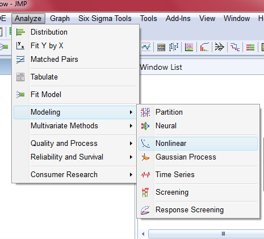264x239 pixels.
Task: Open the Add-Ins menu
Action: tap(178, 19)
